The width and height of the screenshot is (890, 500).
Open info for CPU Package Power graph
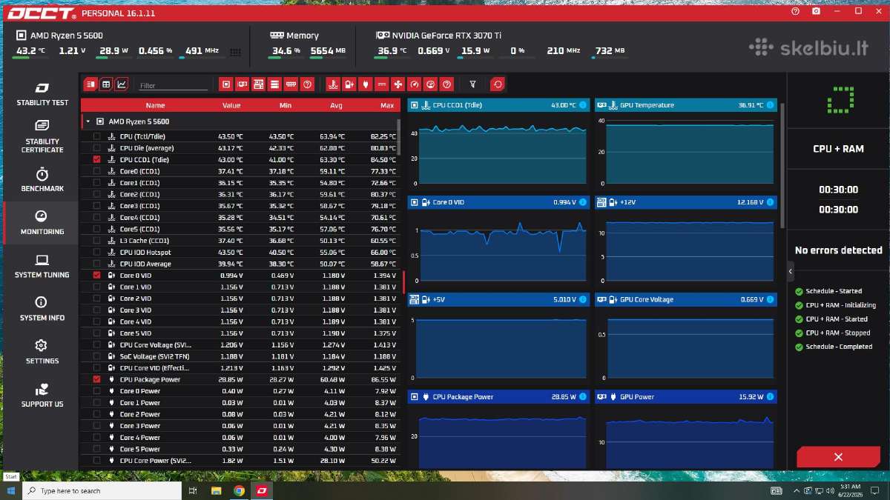582,397
